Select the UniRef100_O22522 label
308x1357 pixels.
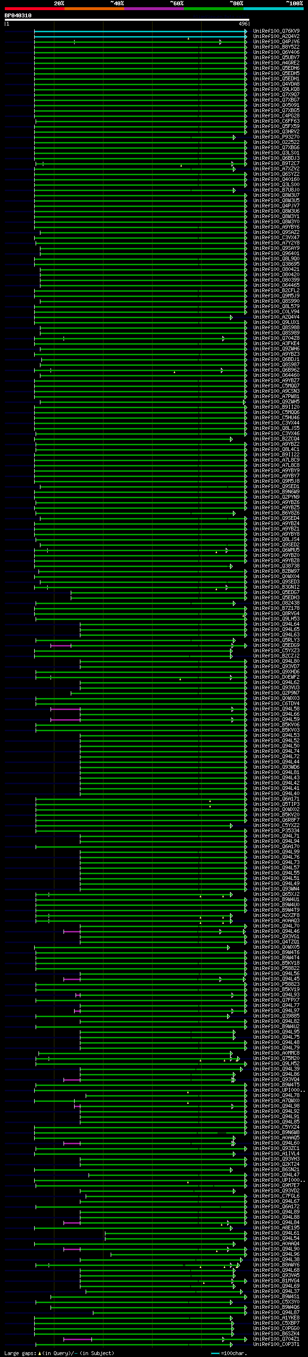click(276, 142)
